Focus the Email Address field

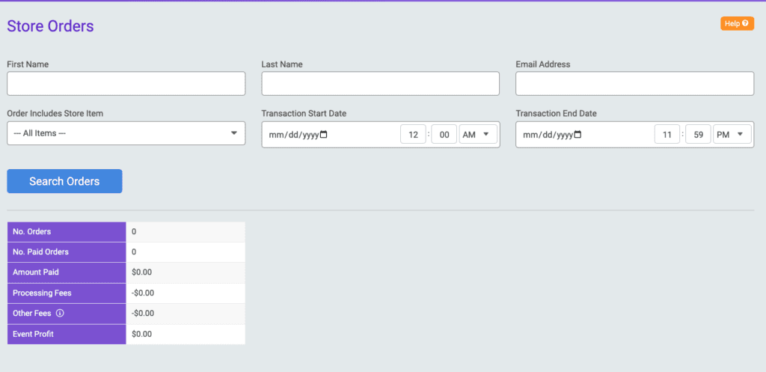tap(635, 84)
